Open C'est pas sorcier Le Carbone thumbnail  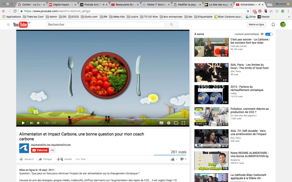(x=211, y=47)
